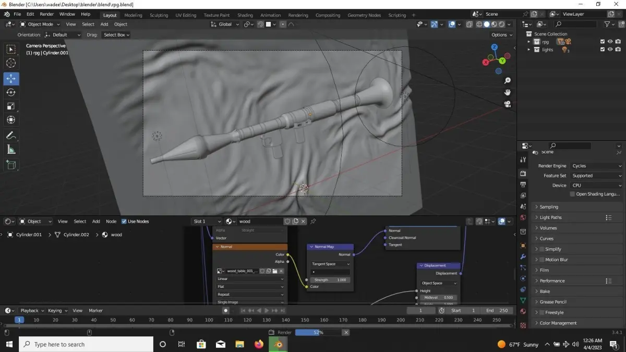
Task: Pick the Rotate tool
Action: click(11, 92)
